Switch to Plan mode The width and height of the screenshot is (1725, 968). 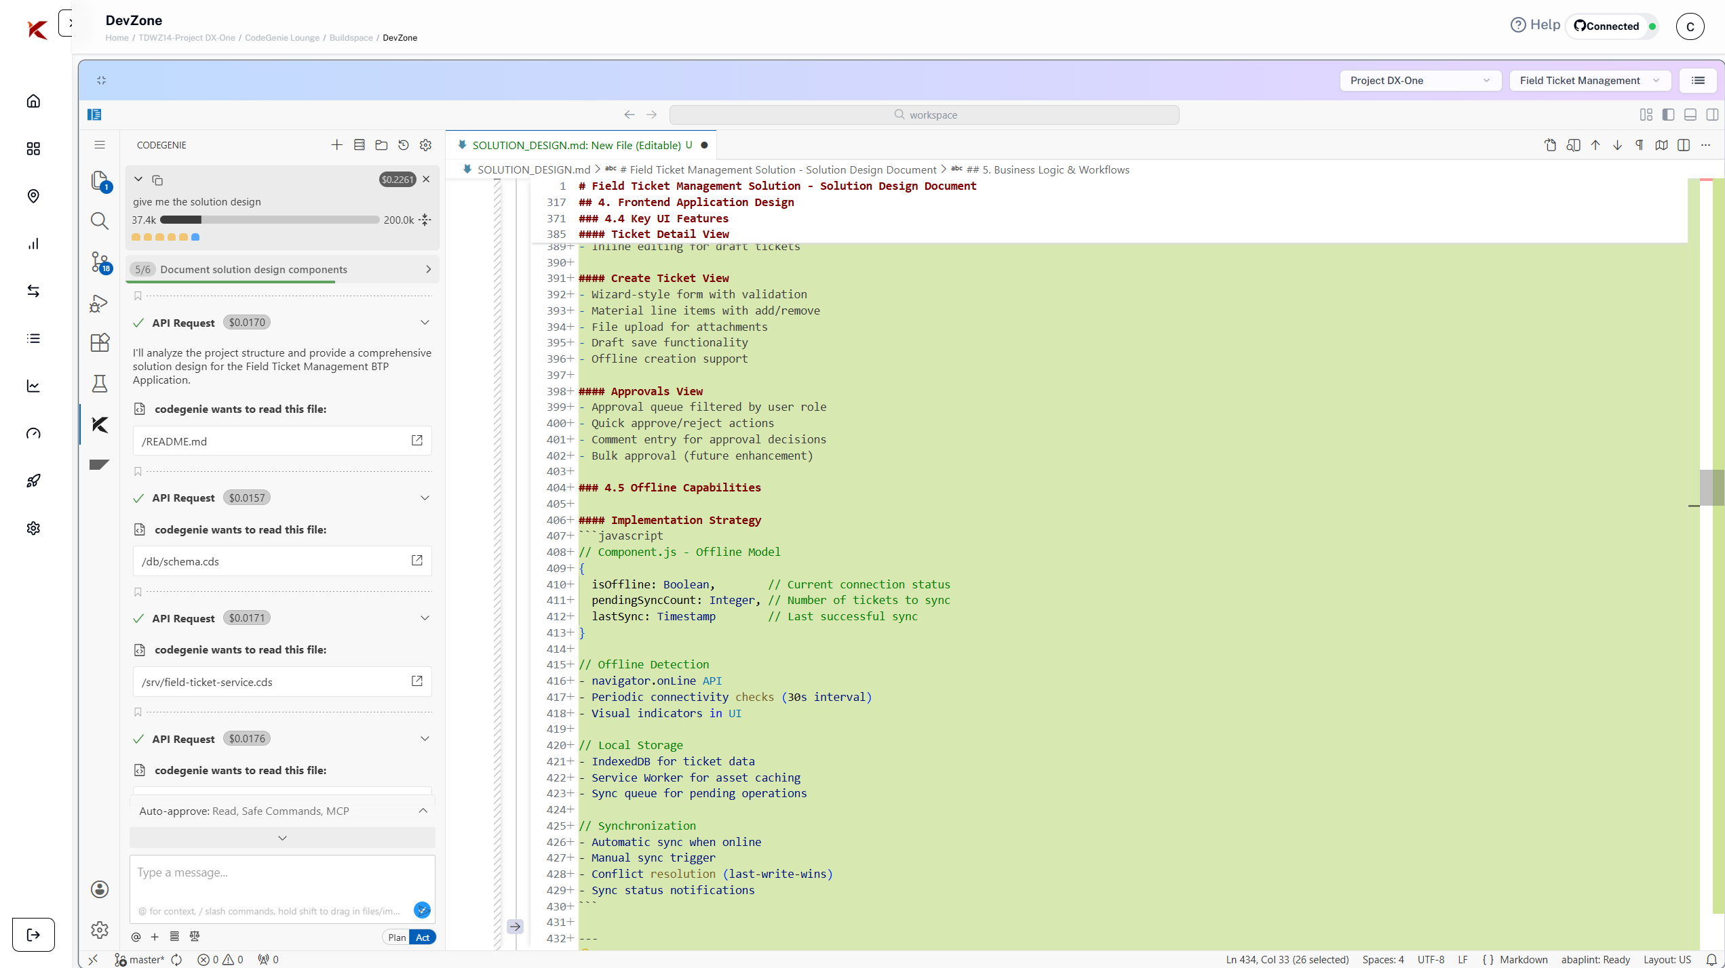tap(397, 937)
